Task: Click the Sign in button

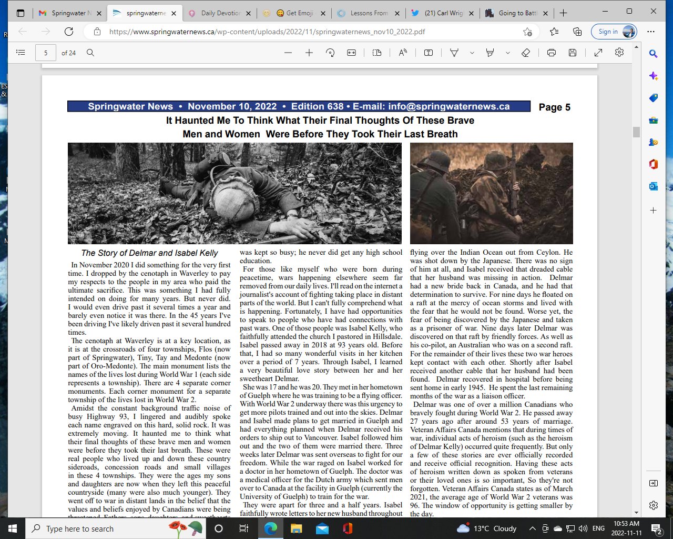Action: point(614,32)
